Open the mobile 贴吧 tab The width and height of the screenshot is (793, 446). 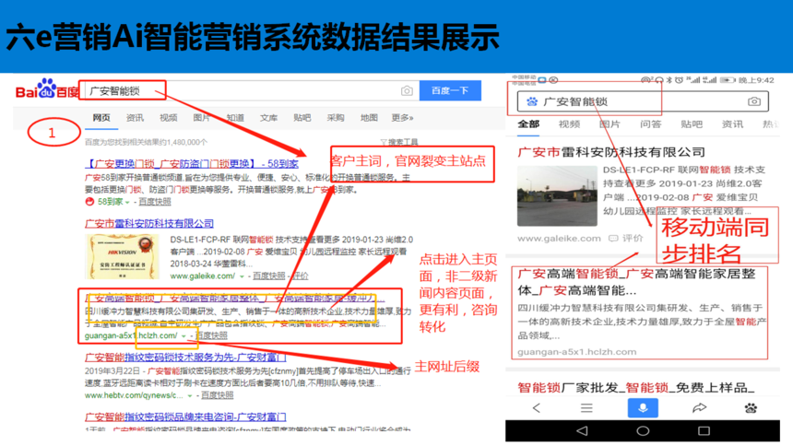(692, 123)
